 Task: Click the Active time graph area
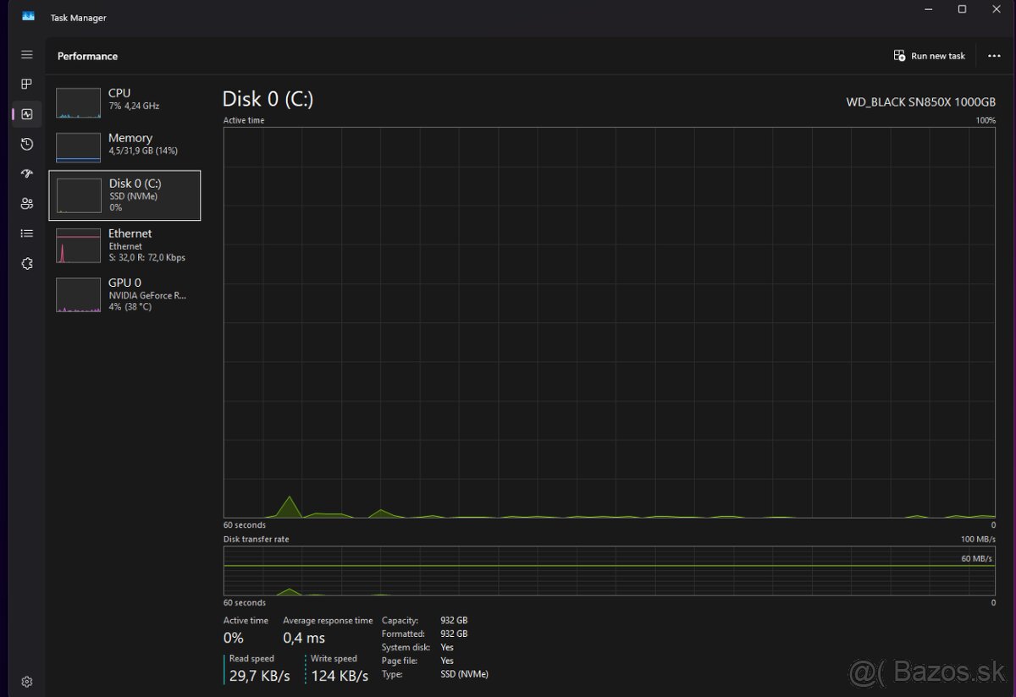coord(608,321)
